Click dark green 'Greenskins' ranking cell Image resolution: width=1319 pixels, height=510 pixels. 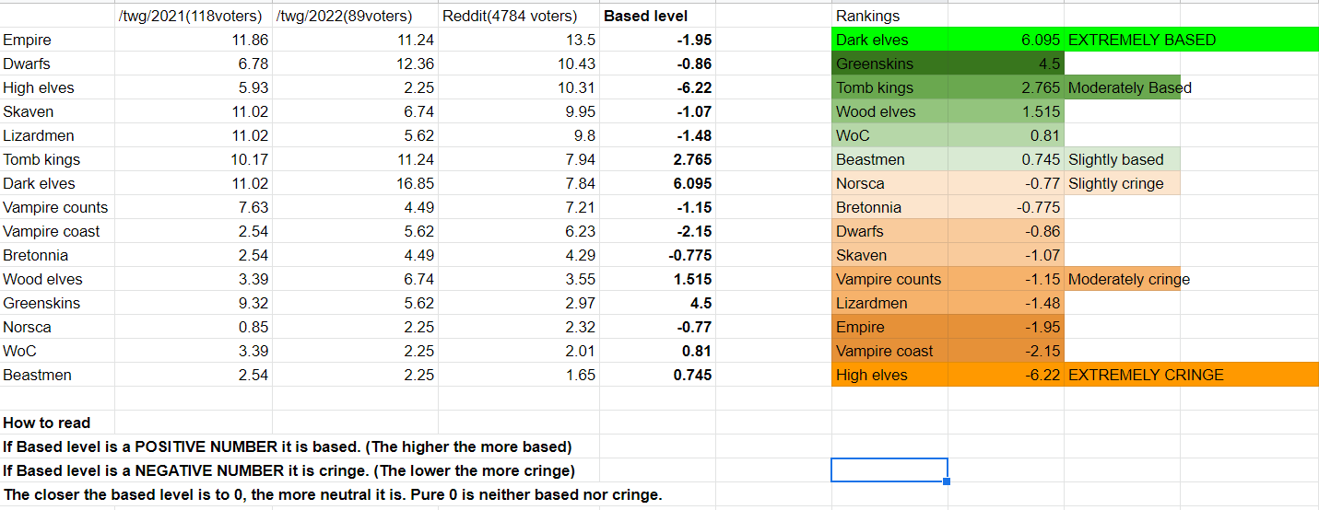coord(889,64)
